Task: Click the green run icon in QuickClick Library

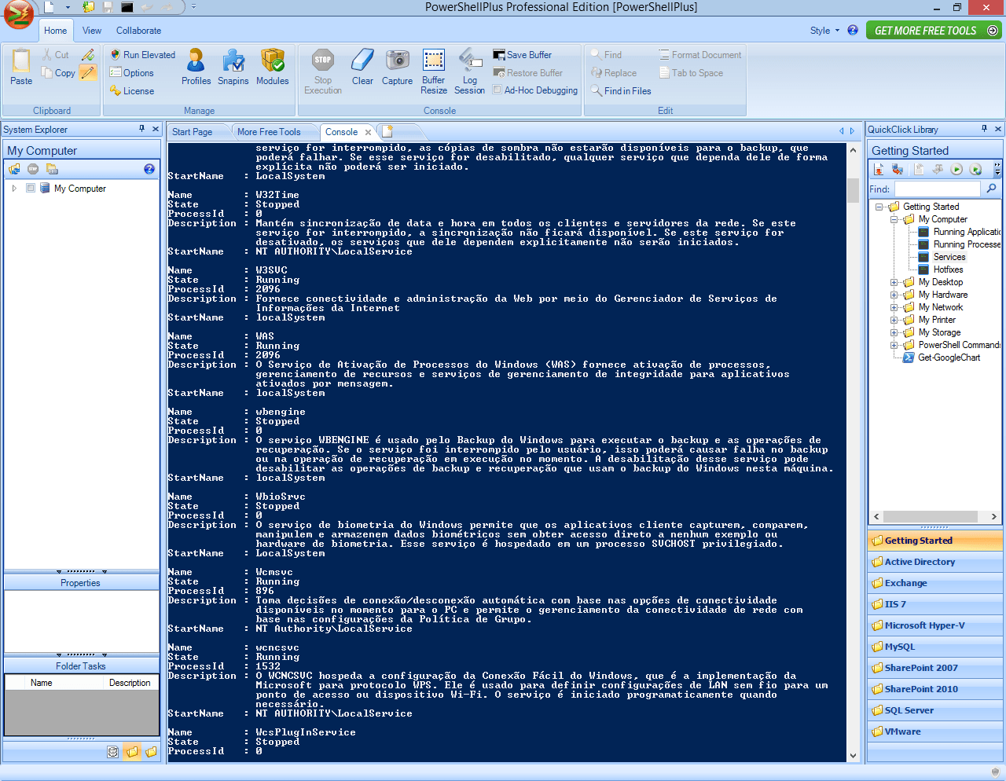Action: coord(956,169)
